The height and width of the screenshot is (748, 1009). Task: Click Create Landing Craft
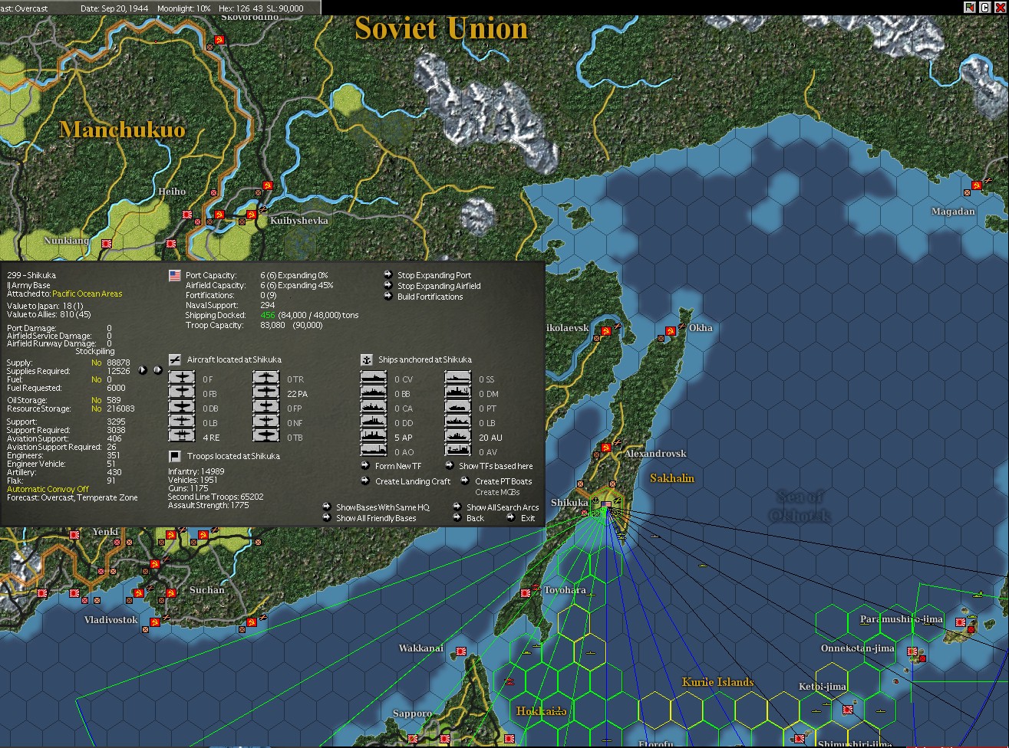(413, 481)
